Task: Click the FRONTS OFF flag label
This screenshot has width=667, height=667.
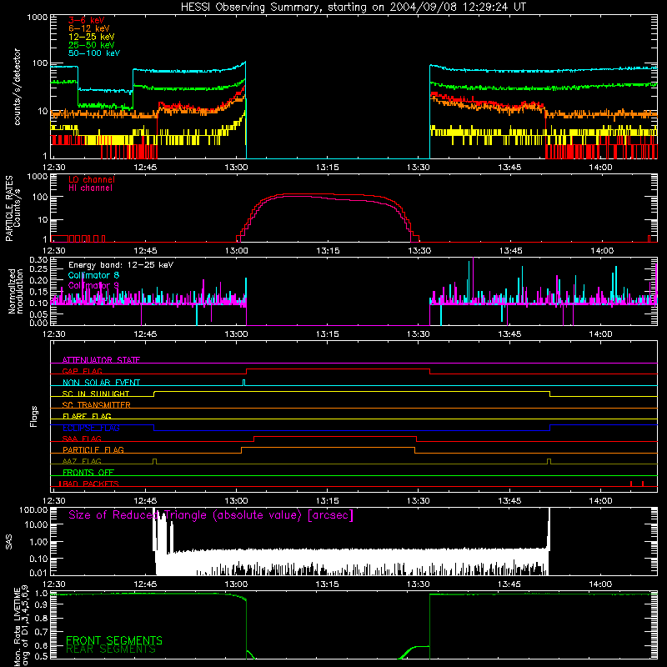Action: tap(88, 473)
